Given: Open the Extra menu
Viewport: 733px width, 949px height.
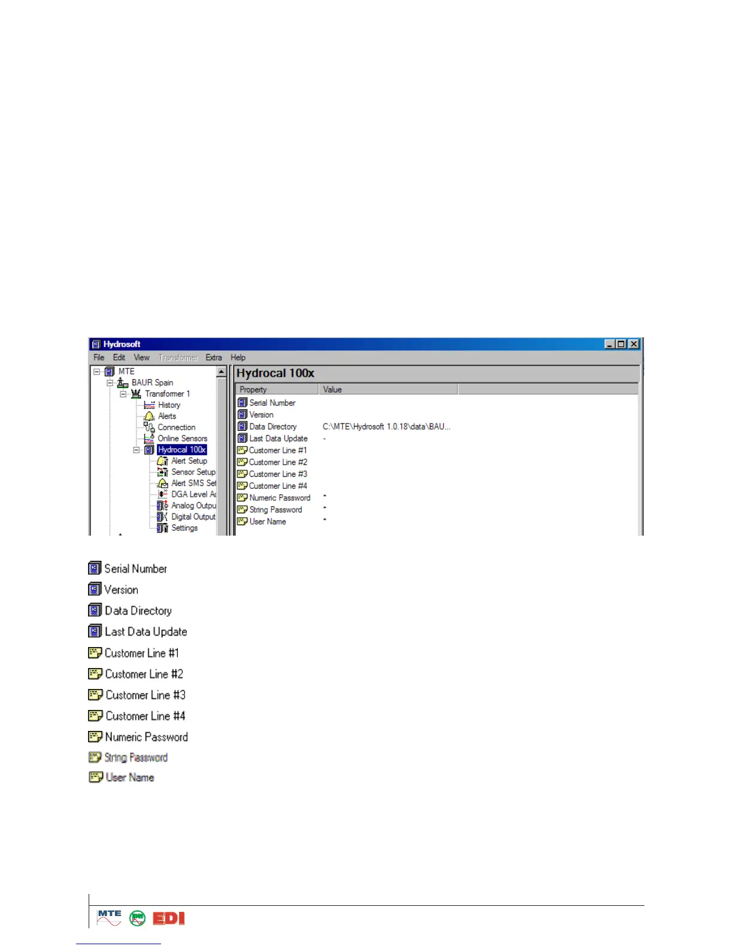Looking at the screenshot, I should pos(214,358).
